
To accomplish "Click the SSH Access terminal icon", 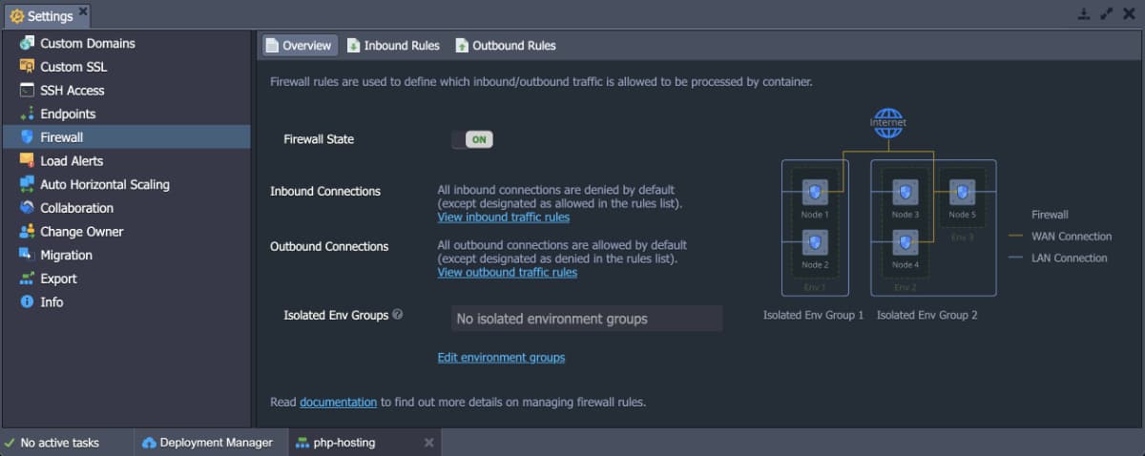I will click(27, 91).
